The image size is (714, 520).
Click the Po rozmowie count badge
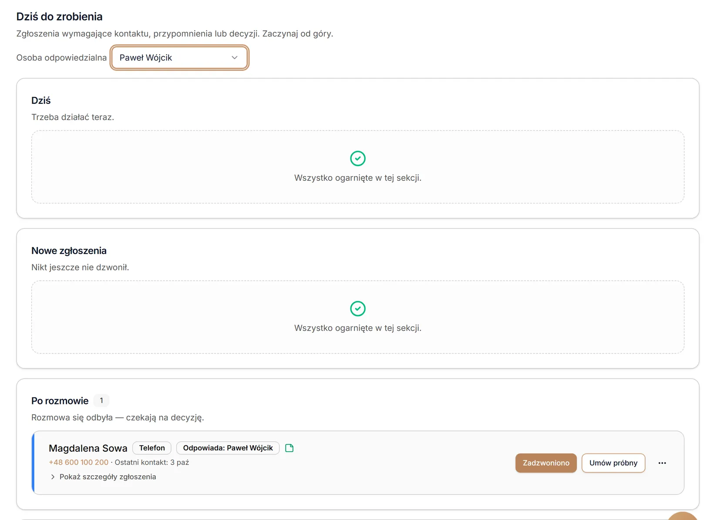click(x=101, y=400)
